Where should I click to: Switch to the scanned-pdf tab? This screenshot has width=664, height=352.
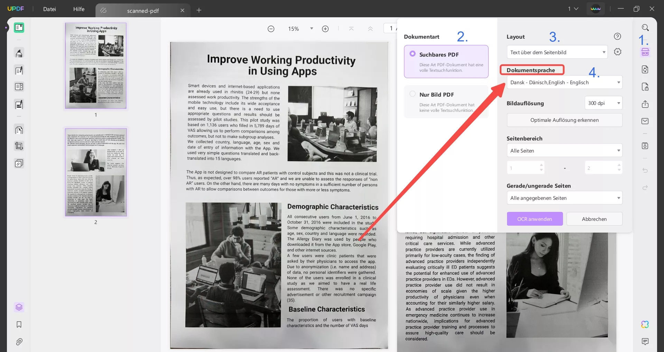(x=143, y=11)
